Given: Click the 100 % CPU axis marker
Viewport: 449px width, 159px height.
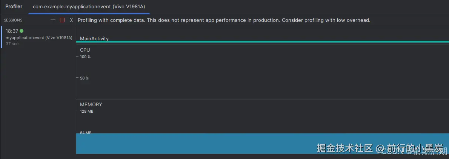Looking at the screenshot, I should [85, 57].
